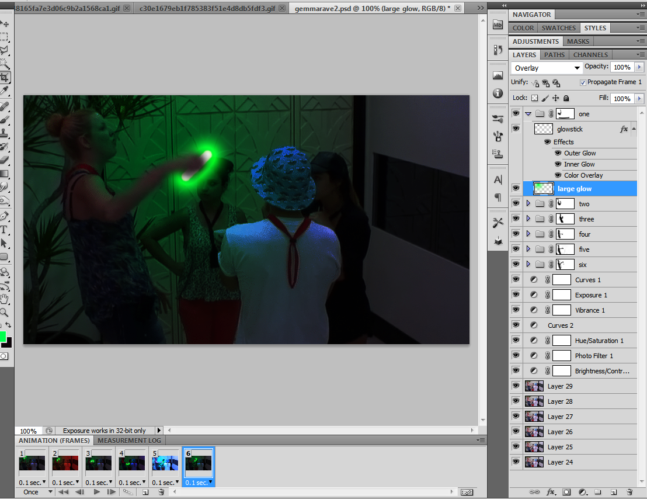Select the Brush tool

[x=4, y=120]
